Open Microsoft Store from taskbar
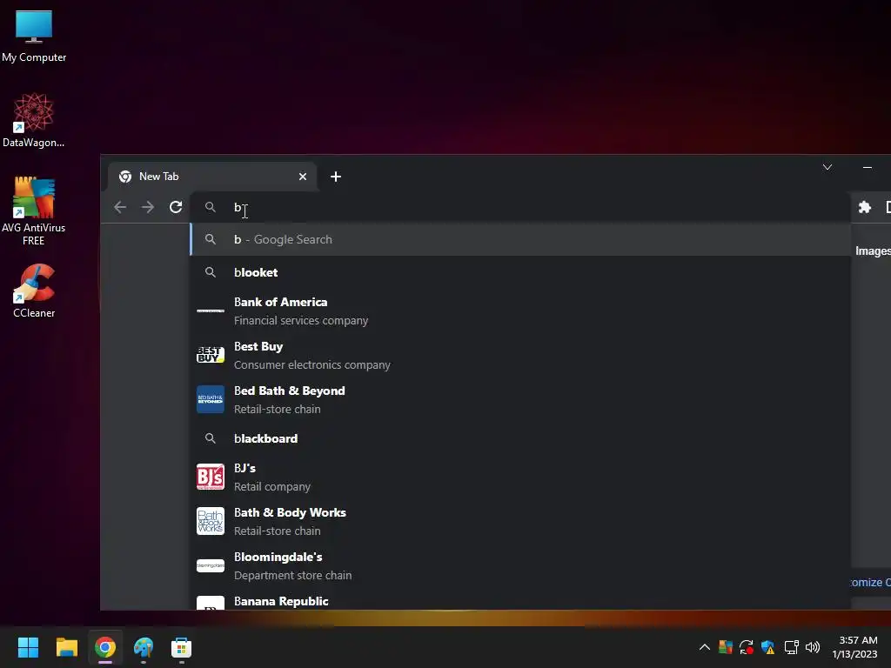Viewport: 891px width, 668px height. [181, 647]
